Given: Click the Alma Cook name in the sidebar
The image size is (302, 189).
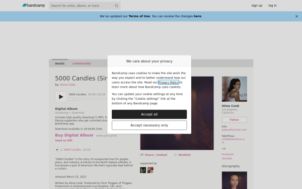Looking at the screenshot, I should point(231,106).
